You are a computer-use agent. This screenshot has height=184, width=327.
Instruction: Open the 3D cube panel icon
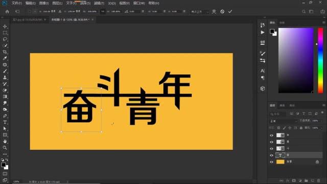(263, 88)
